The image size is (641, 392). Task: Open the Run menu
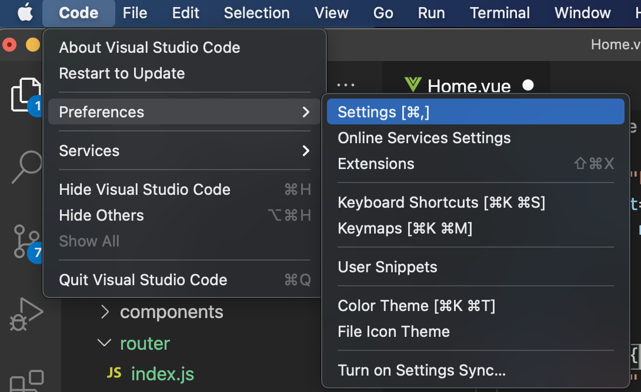431,13
